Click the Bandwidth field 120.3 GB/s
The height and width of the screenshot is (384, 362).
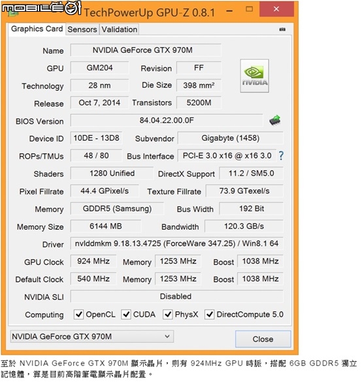[244, 226]
